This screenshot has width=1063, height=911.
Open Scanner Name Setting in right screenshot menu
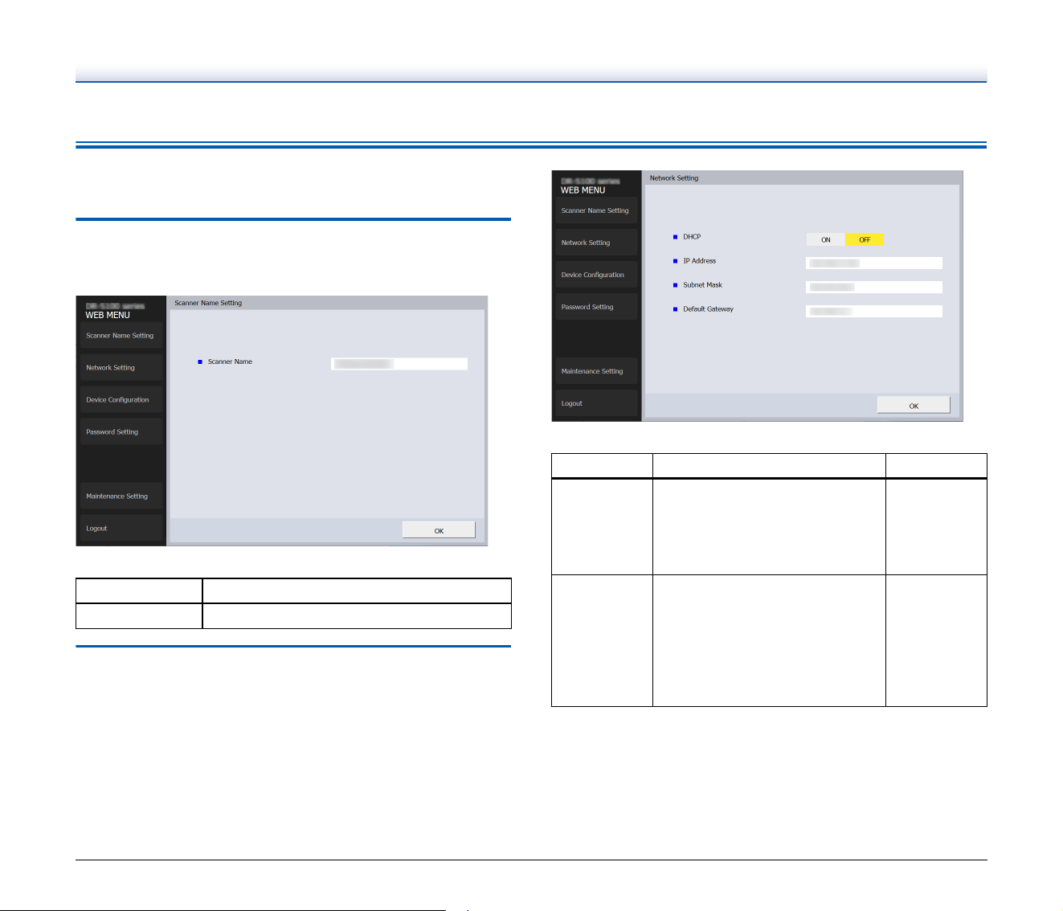click(x=596, y=210)
